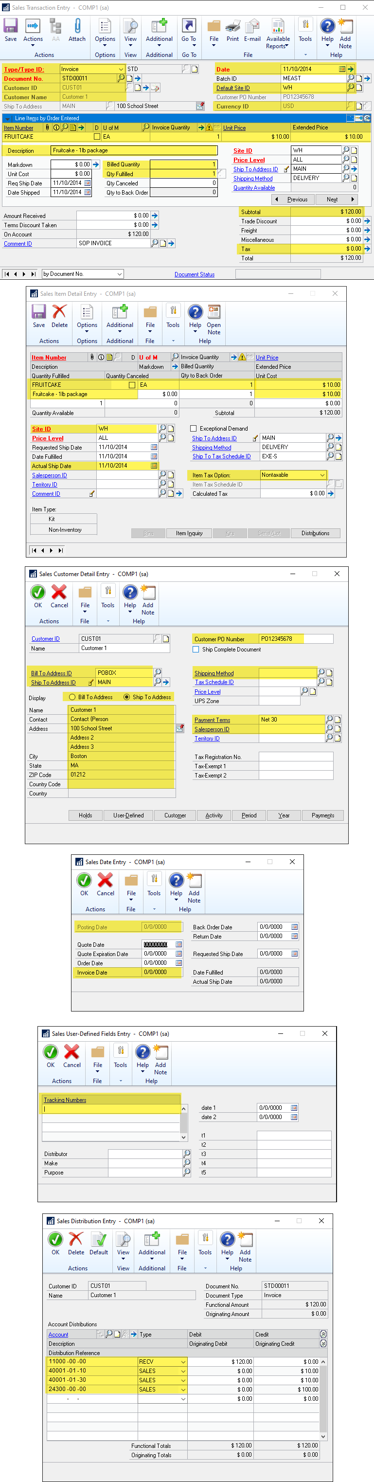Image resolution: width=374 pixels, height=1482 pixels.
Task: Open calendar for Date field 11/10/2014
Action: [342, 69]
